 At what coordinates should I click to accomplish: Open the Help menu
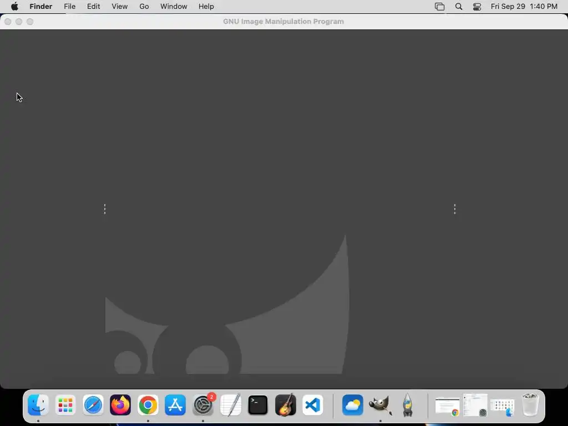pyautogui.click(x=206, y=7)
